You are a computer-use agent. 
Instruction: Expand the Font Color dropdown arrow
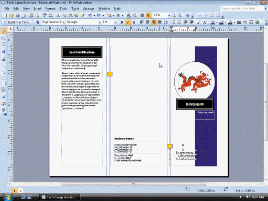234,23
